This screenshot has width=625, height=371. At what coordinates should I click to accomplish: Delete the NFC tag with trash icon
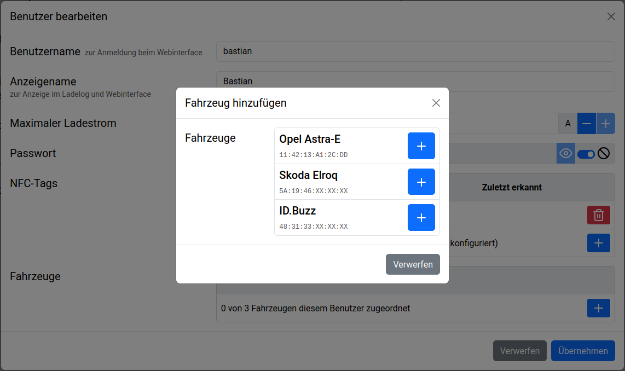[x=598, y=215]
